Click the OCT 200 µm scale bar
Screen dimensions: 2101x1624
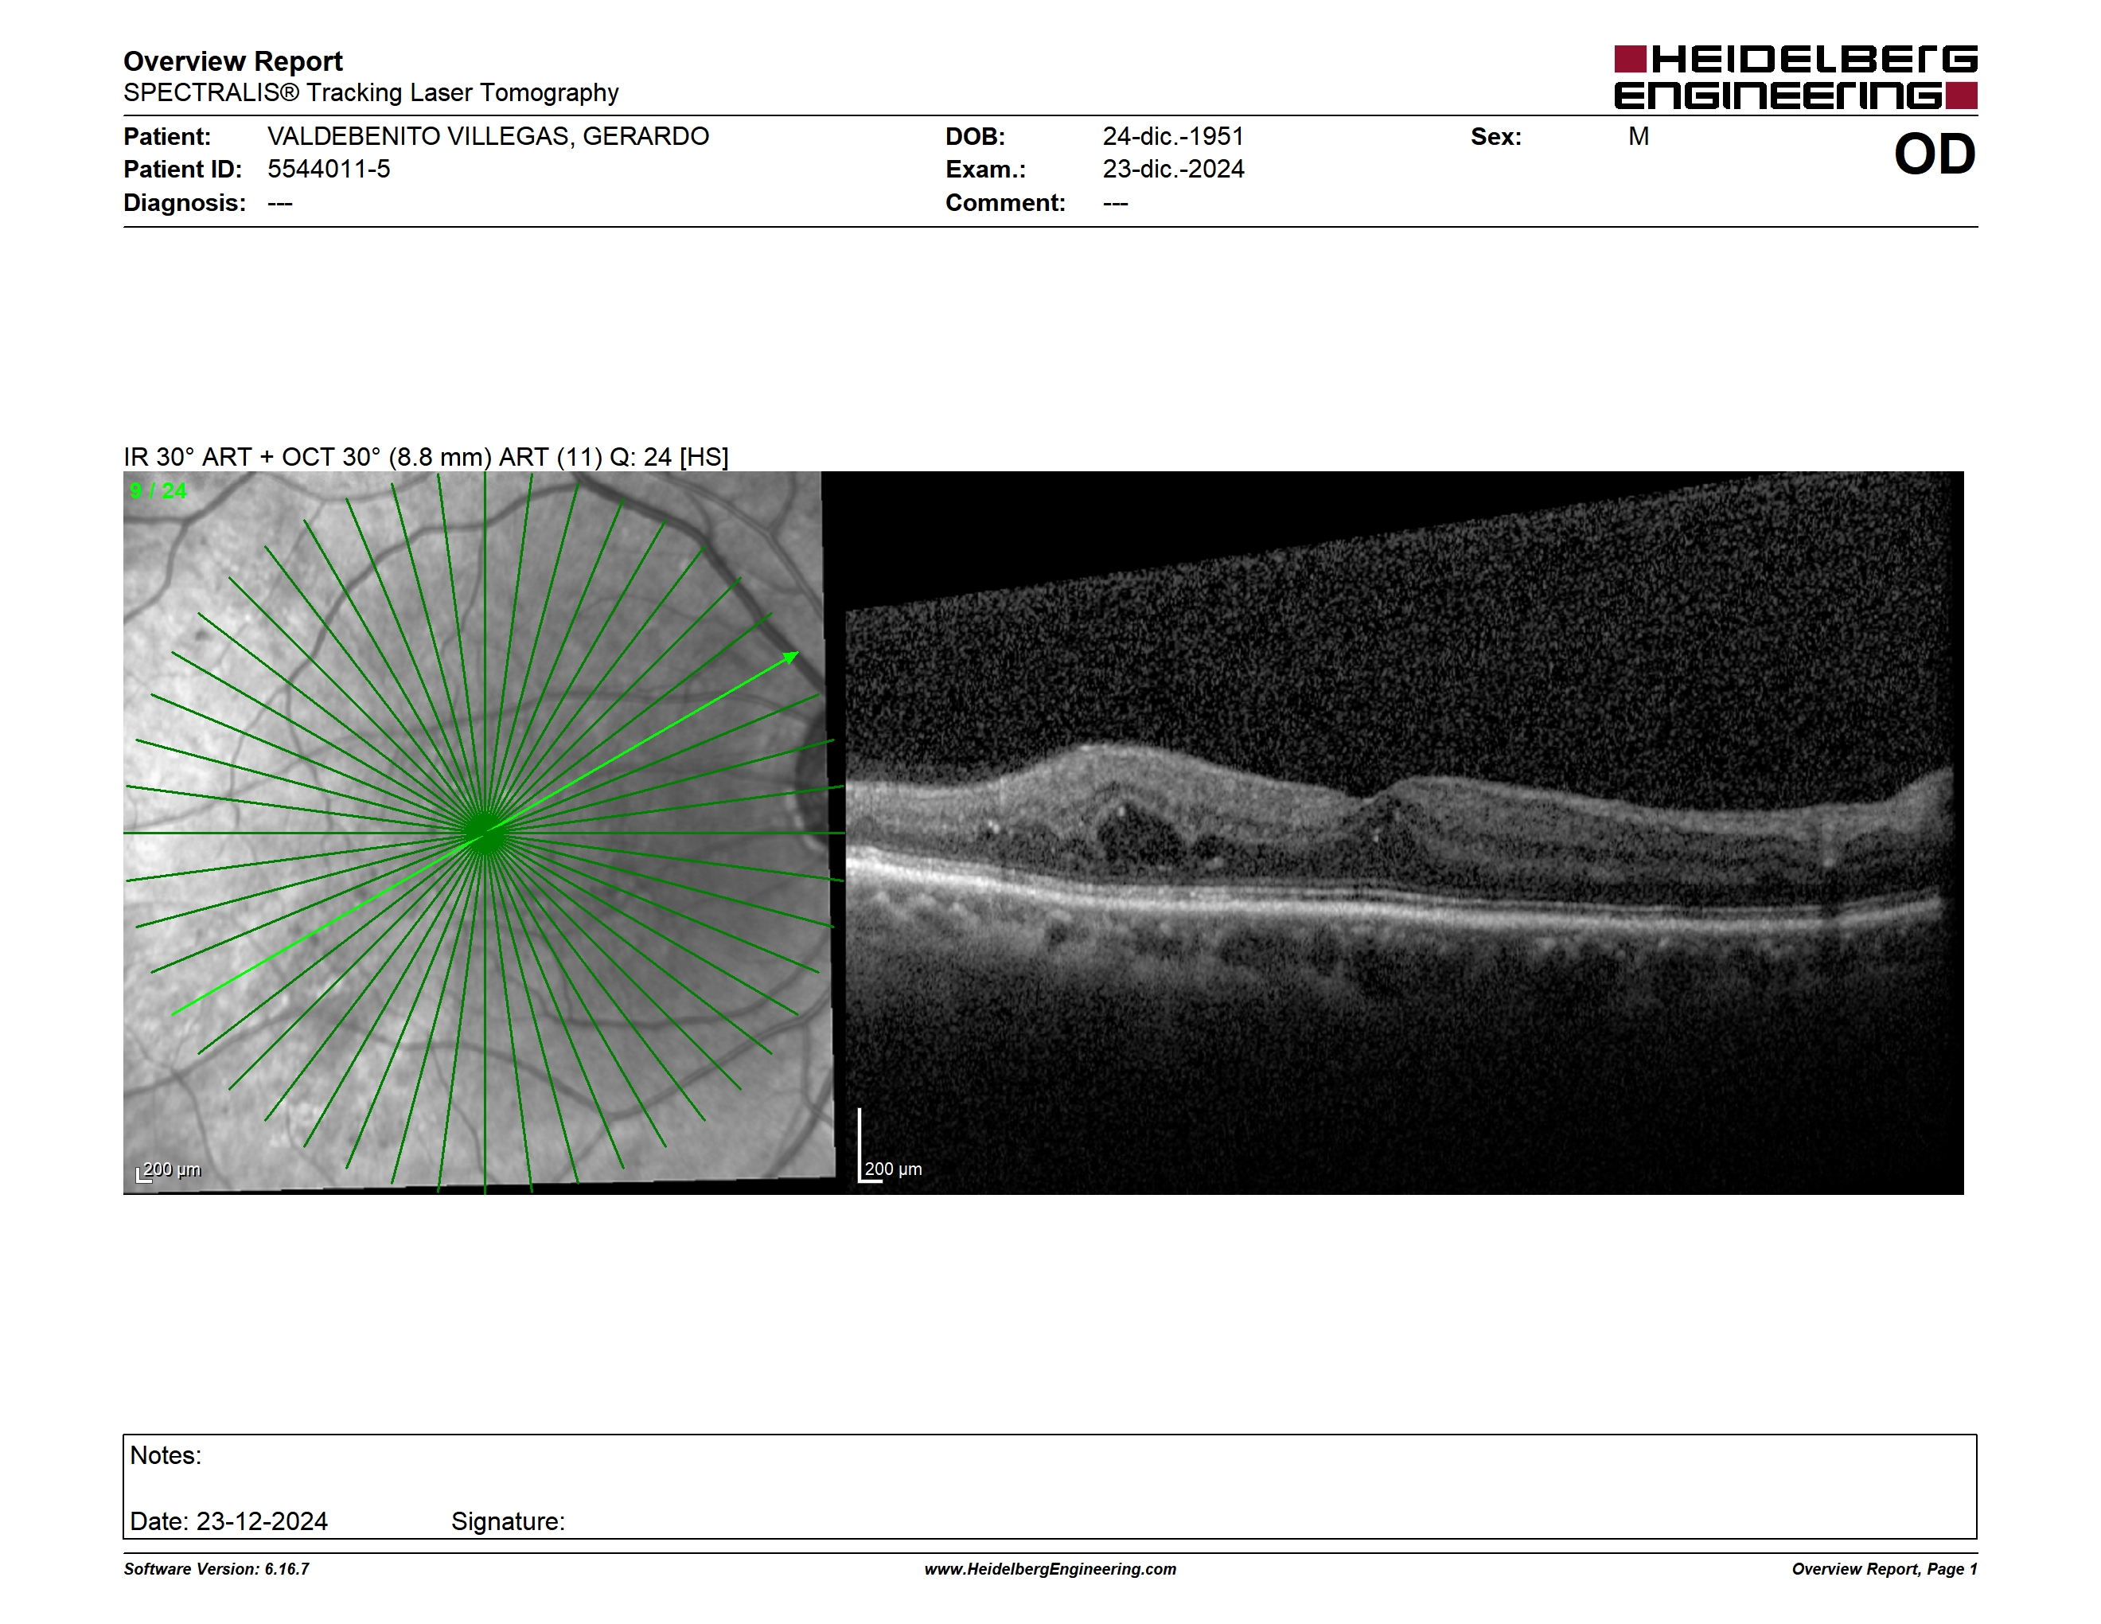pos(890,1147)
